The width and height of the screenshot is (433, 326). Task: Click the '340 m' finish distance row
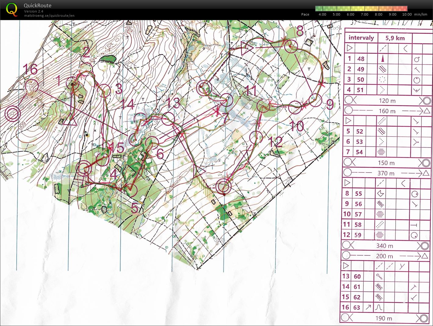coord(384,246)
